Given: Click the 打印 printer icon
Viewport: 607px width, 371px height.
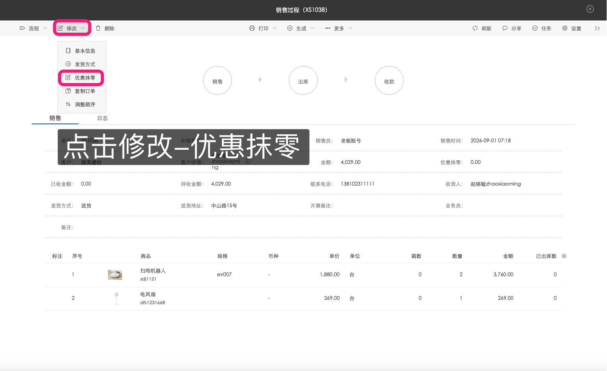Looking at the screenshot, I should [x=252, y=28].
